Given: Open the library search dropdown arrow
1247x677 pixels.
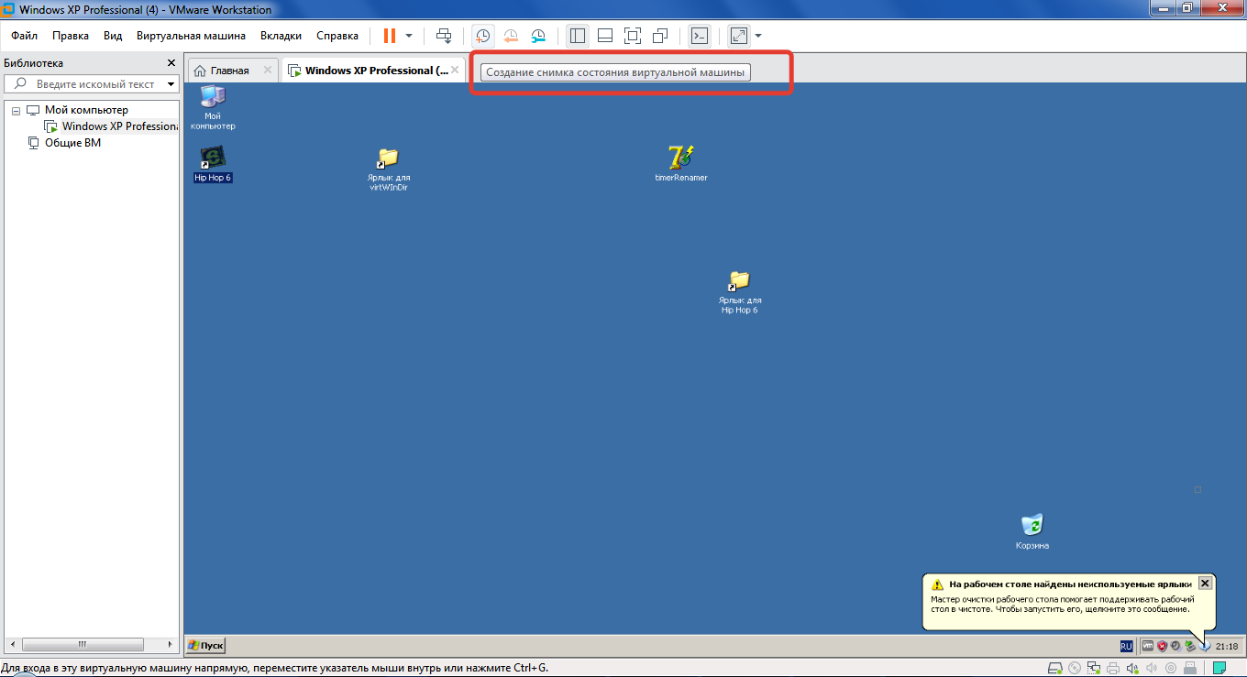Looking at the screenshot, I should point(171,84).
